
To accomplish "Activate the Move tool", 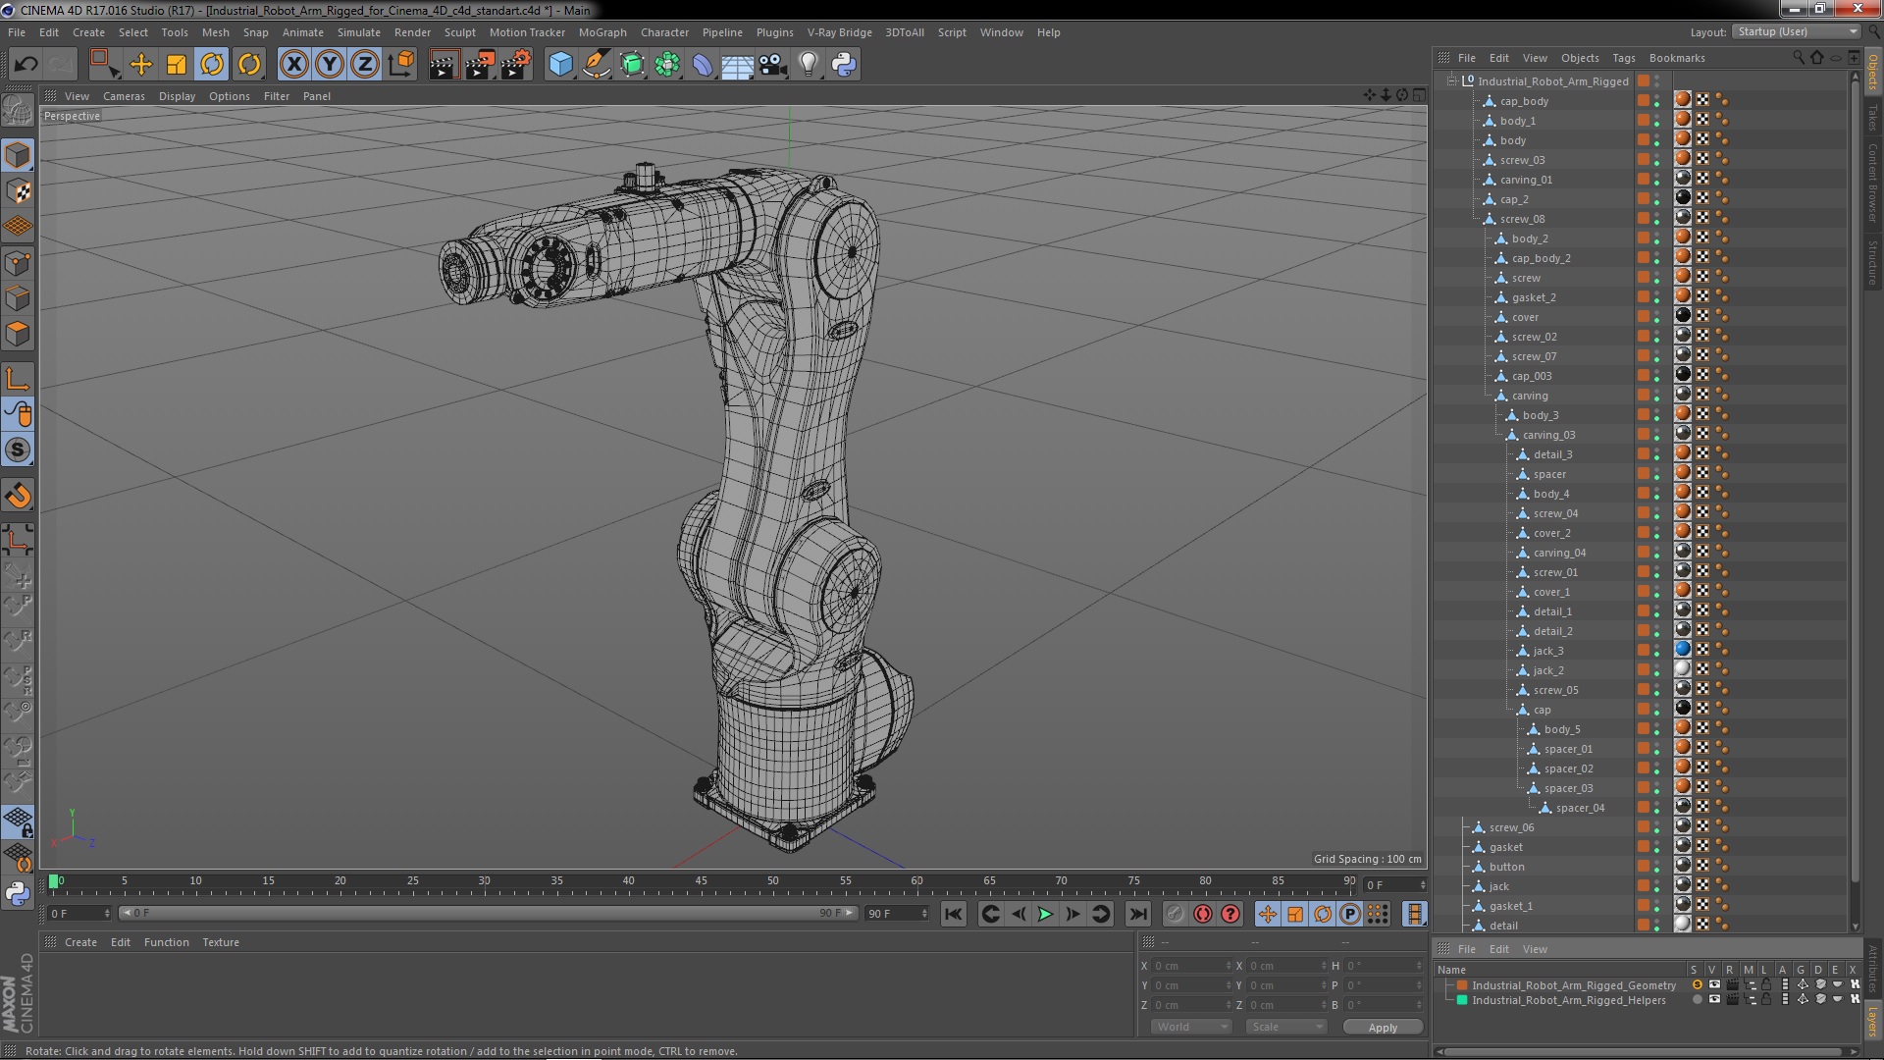I will click(141, 65).
